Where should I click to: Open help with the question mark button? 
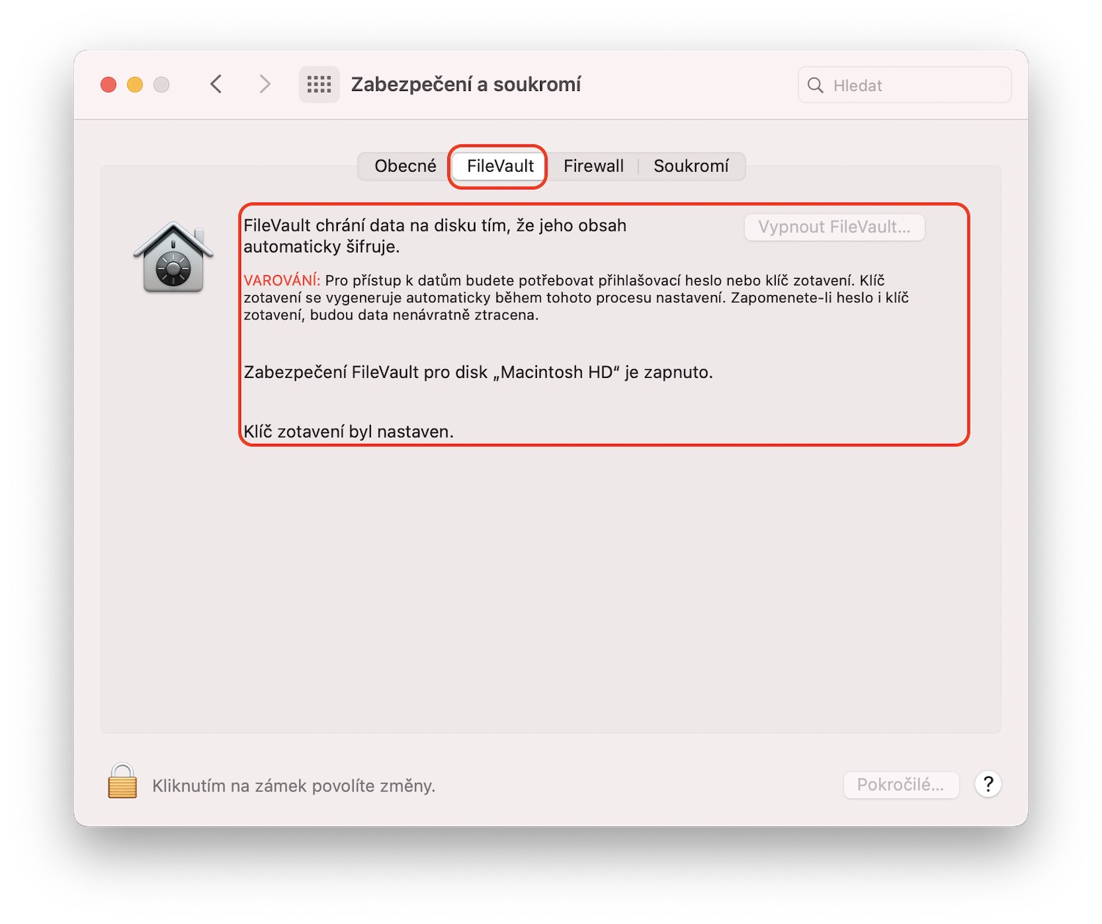988,785
